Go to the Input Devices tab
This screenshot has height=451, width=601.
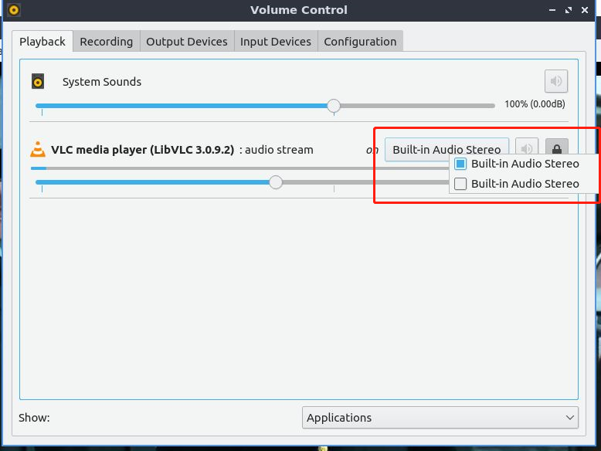(275, 42)
